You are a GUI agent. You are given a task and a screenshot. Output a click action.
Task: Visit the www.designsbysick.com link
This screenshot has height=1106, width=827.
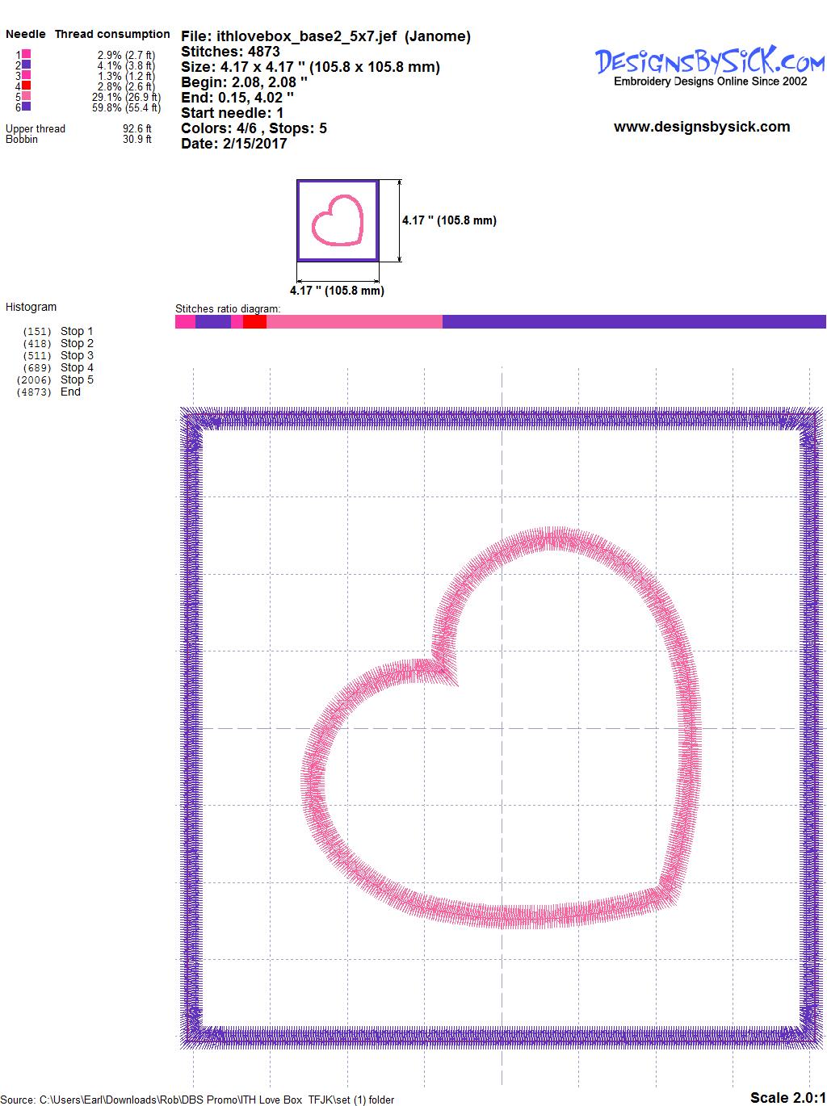tap(701, 127)
